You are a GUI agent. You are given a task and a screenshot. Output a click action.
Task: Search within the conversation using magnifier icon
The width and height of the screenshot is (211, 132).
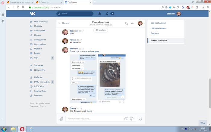click(127, 23)
